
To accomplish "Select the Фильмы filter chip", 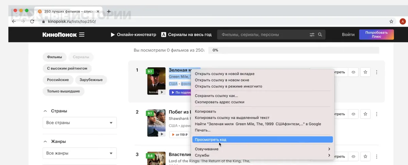I will 54,57.
